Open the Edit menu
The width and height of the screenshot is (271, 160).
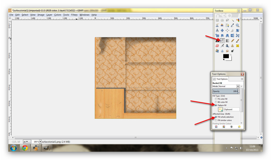click(17, 15)
